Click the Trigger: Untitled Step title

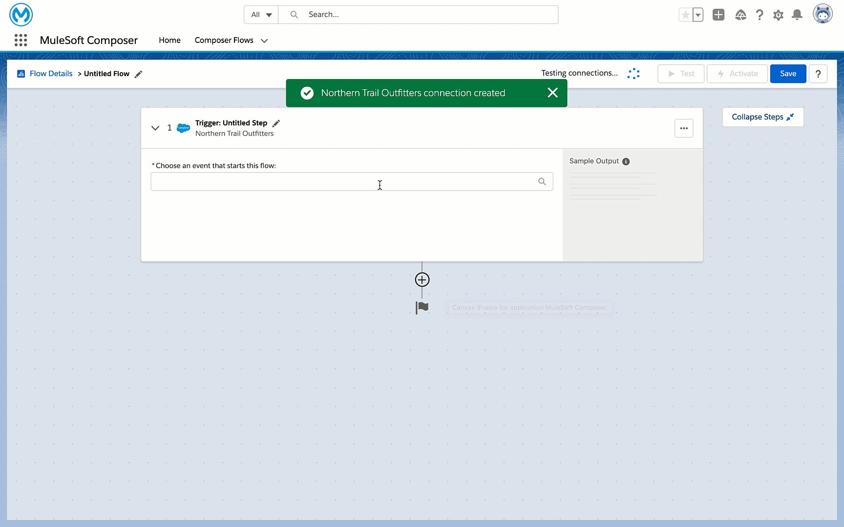pyautogui.click(x=231, y=123)
